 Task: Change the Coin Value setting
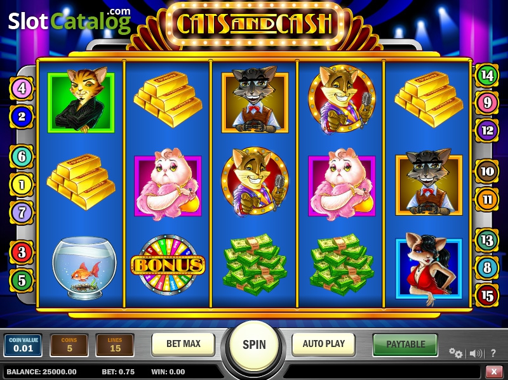pos(23,345)
